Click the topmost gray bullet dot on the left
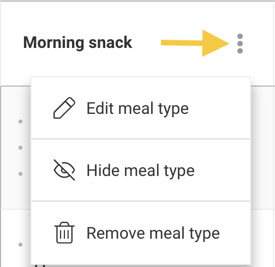The width and height of the screenshot is (275, 267). pos(21,122)
